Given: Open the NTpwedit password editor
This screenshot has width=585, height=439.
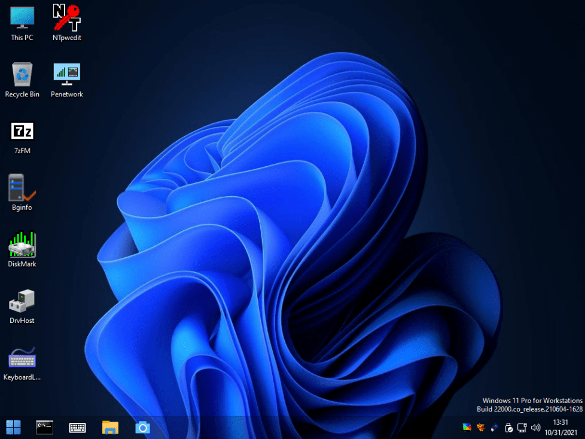Looking at the screenshot, I should click(x=66, y=18).
